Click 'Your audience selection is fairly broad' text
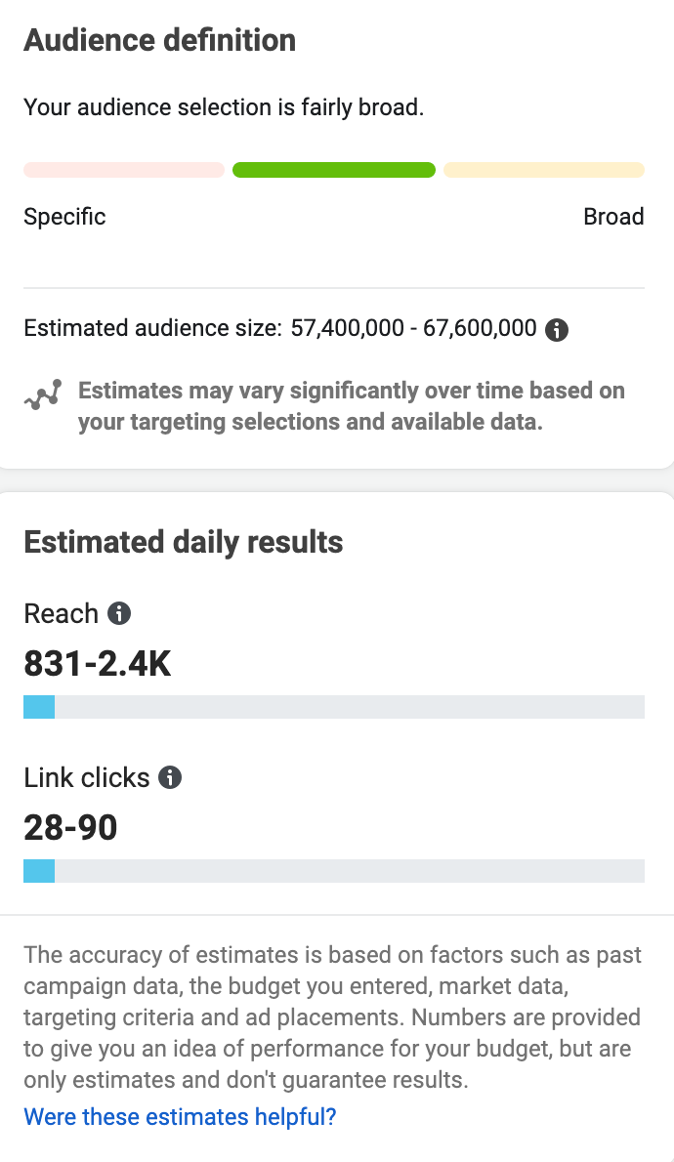This screenshot has height=1162, width=674. [224, 107]
